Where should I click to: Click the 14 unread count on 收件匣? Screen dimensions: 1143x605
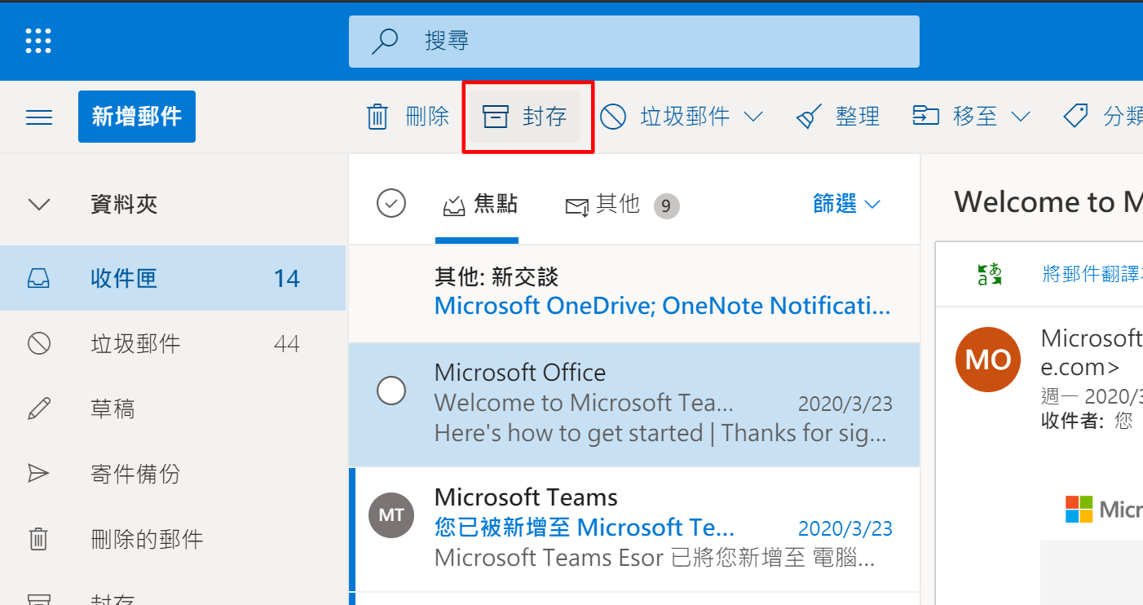287,279
